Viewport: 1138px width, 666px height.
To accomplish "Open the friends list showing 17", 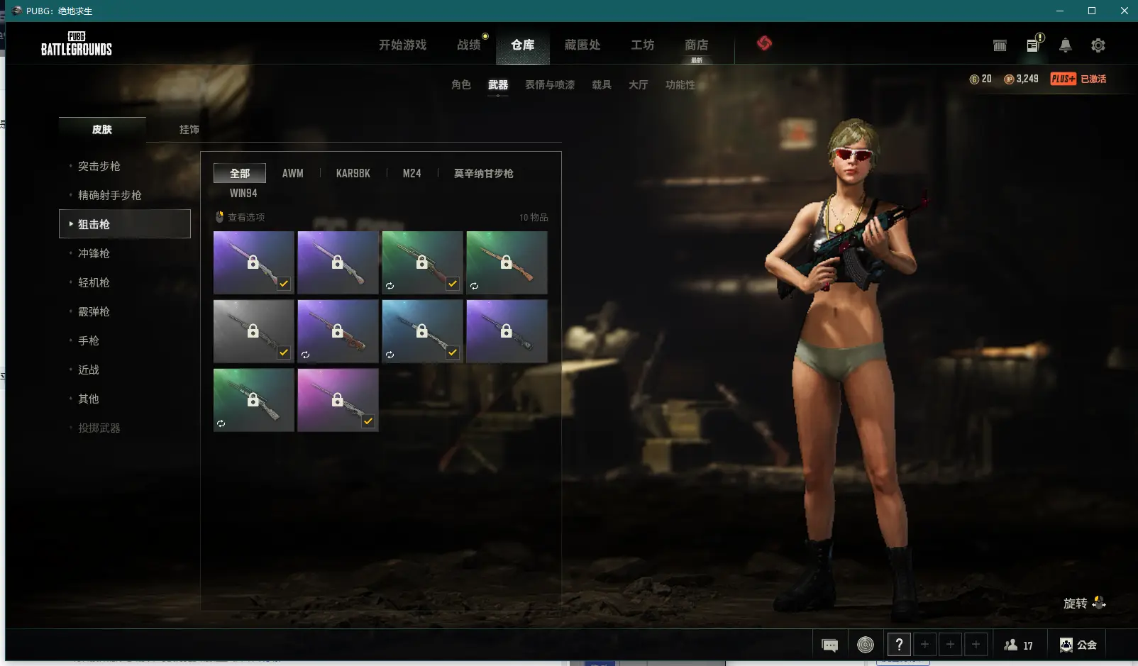I will point(1019,645).
